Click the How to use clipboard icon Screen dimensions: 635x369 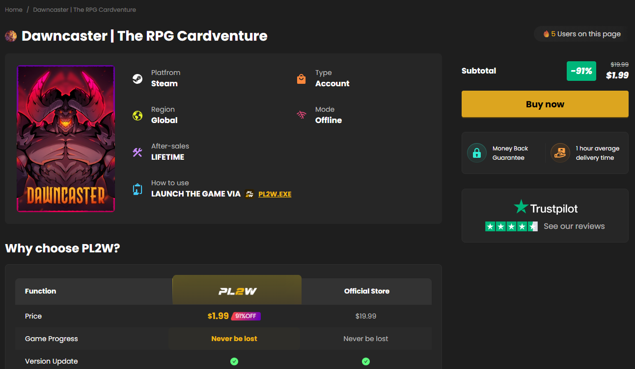138,189
